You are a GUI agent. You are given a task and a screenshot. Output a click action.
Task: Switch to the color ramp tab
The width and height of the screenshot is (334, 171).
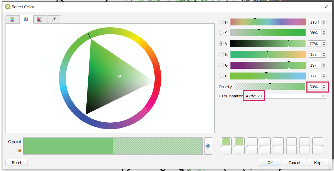[12, 19]
